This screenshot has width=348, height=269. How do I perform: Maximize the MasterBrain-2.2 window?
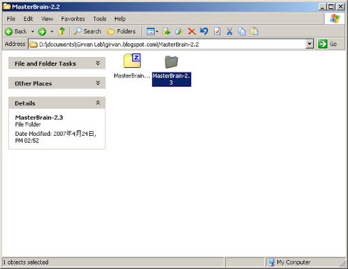pos(331,7)
